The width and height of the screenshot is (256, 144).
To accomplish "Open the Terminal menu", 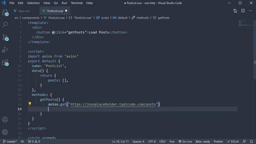I will (76, 3).
